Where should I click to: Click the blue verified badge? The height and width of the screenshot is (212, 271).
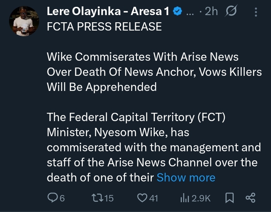pyautogui.click(x=177, y=12)
